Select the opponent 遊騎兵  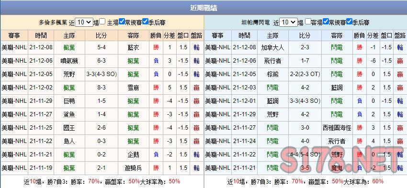tap(134, 168)
